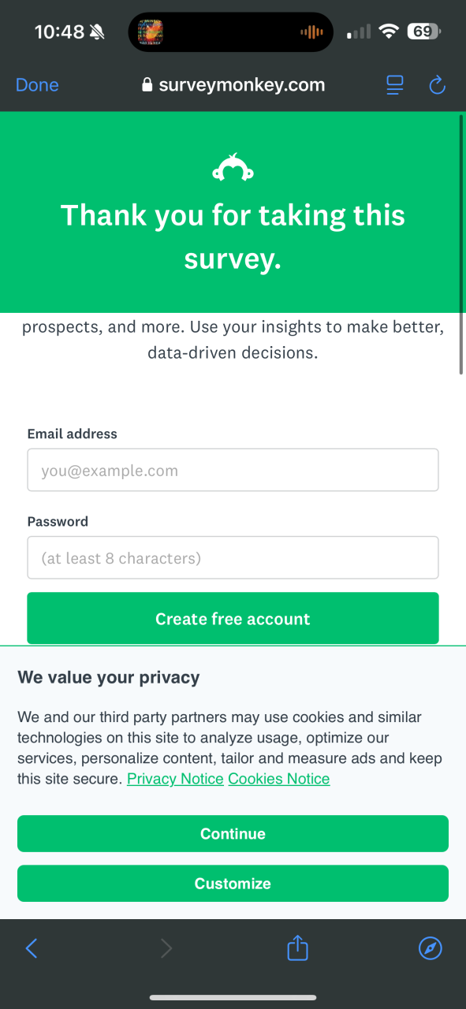Open the reader view icon
The image size is (466, 1009).
pyautogui.click(x=394, y=85)
